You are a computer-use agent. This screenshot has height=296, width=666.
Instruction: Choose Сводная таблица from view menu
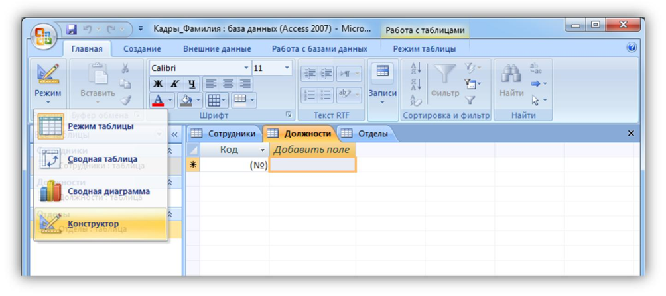point(101,159)
